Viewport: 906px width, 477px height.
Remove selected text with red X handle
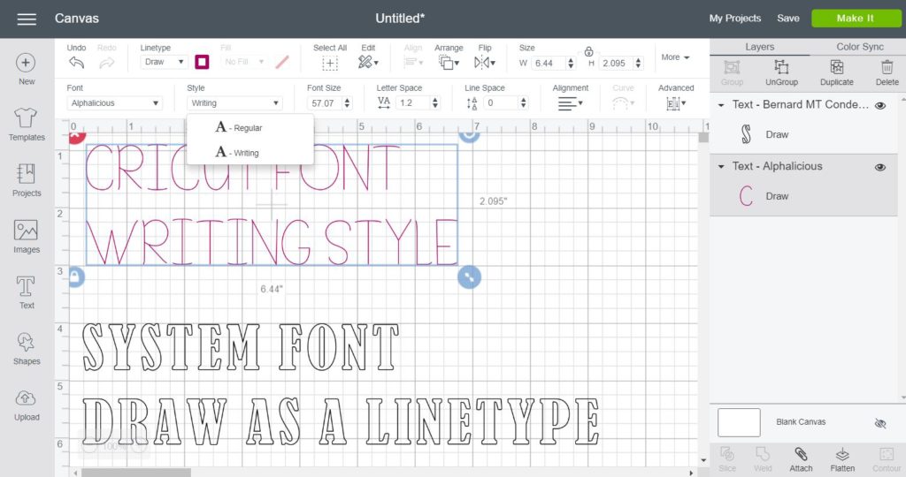pyautogui.click(x=78, y=137)
